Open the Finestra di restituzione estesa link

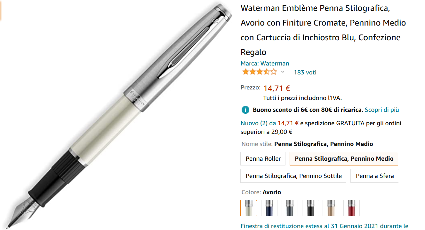[x=324, y=226]
